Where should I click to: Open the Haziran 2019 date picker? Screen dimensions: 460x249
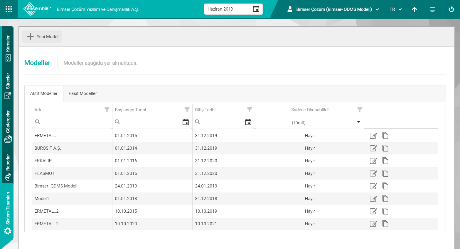tap(256, 9)
